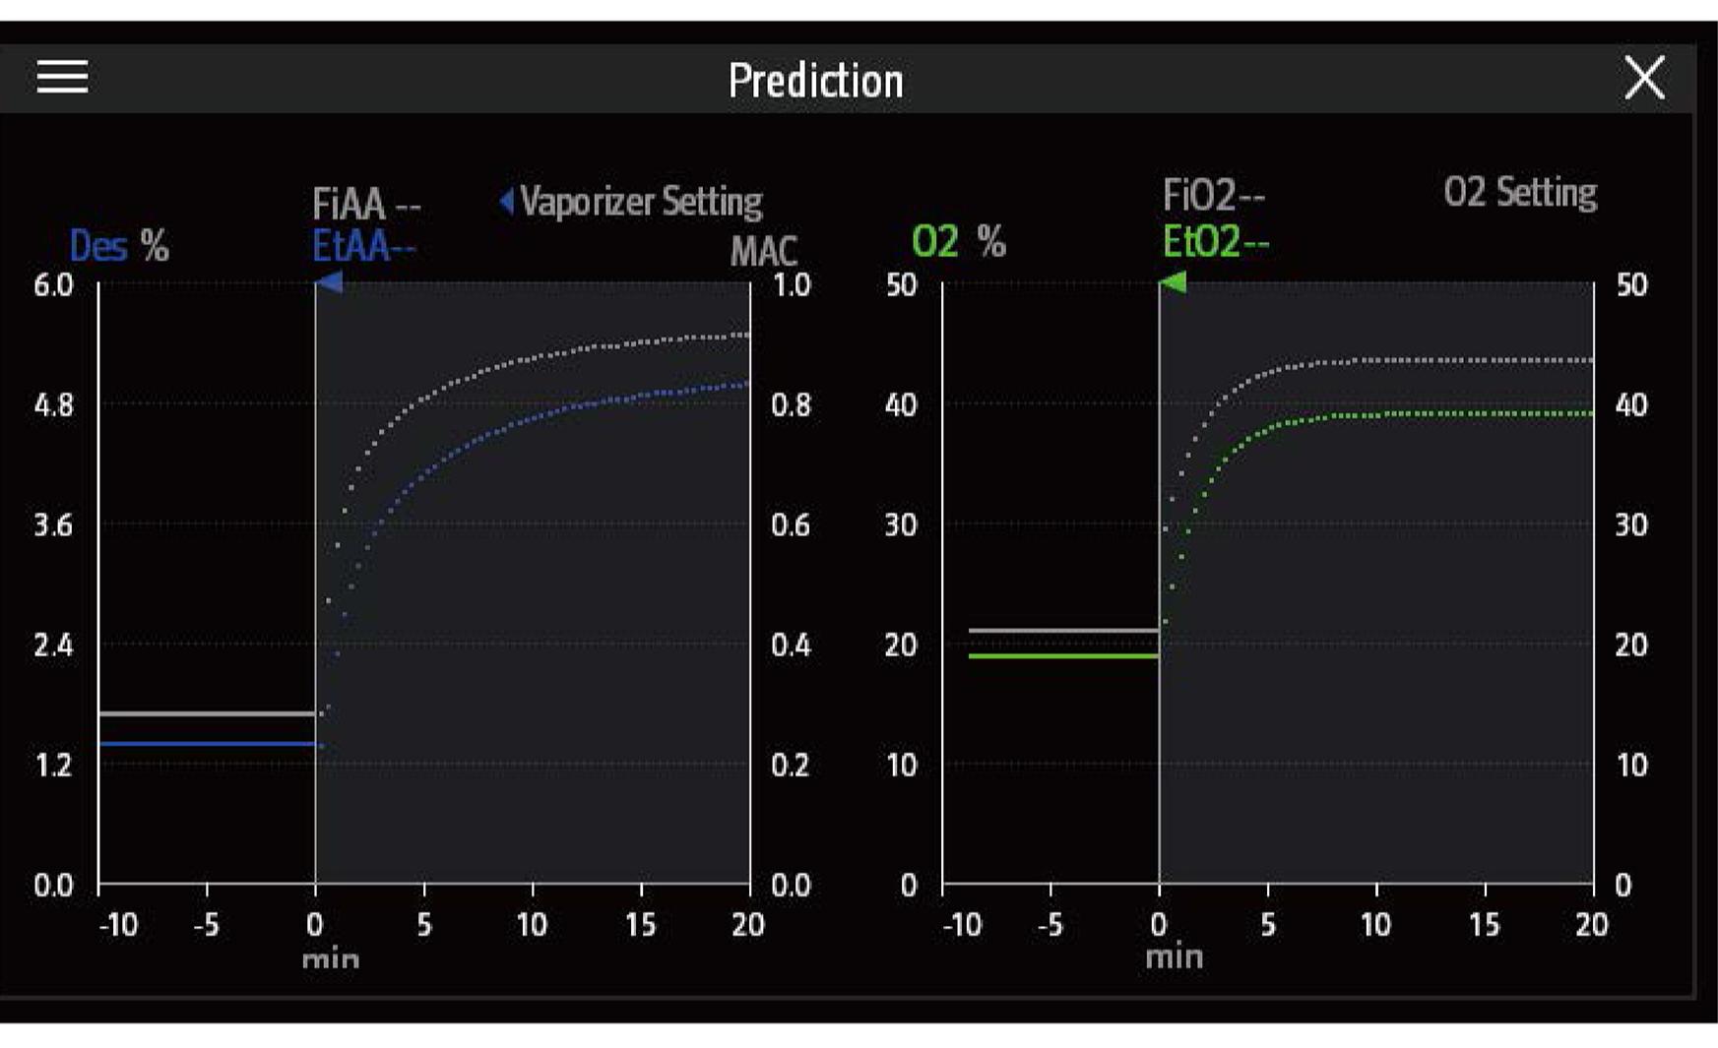Click the green EtO2 history line
The width and height of the screenshot is (1718, 1048).
coord(1063,655)
